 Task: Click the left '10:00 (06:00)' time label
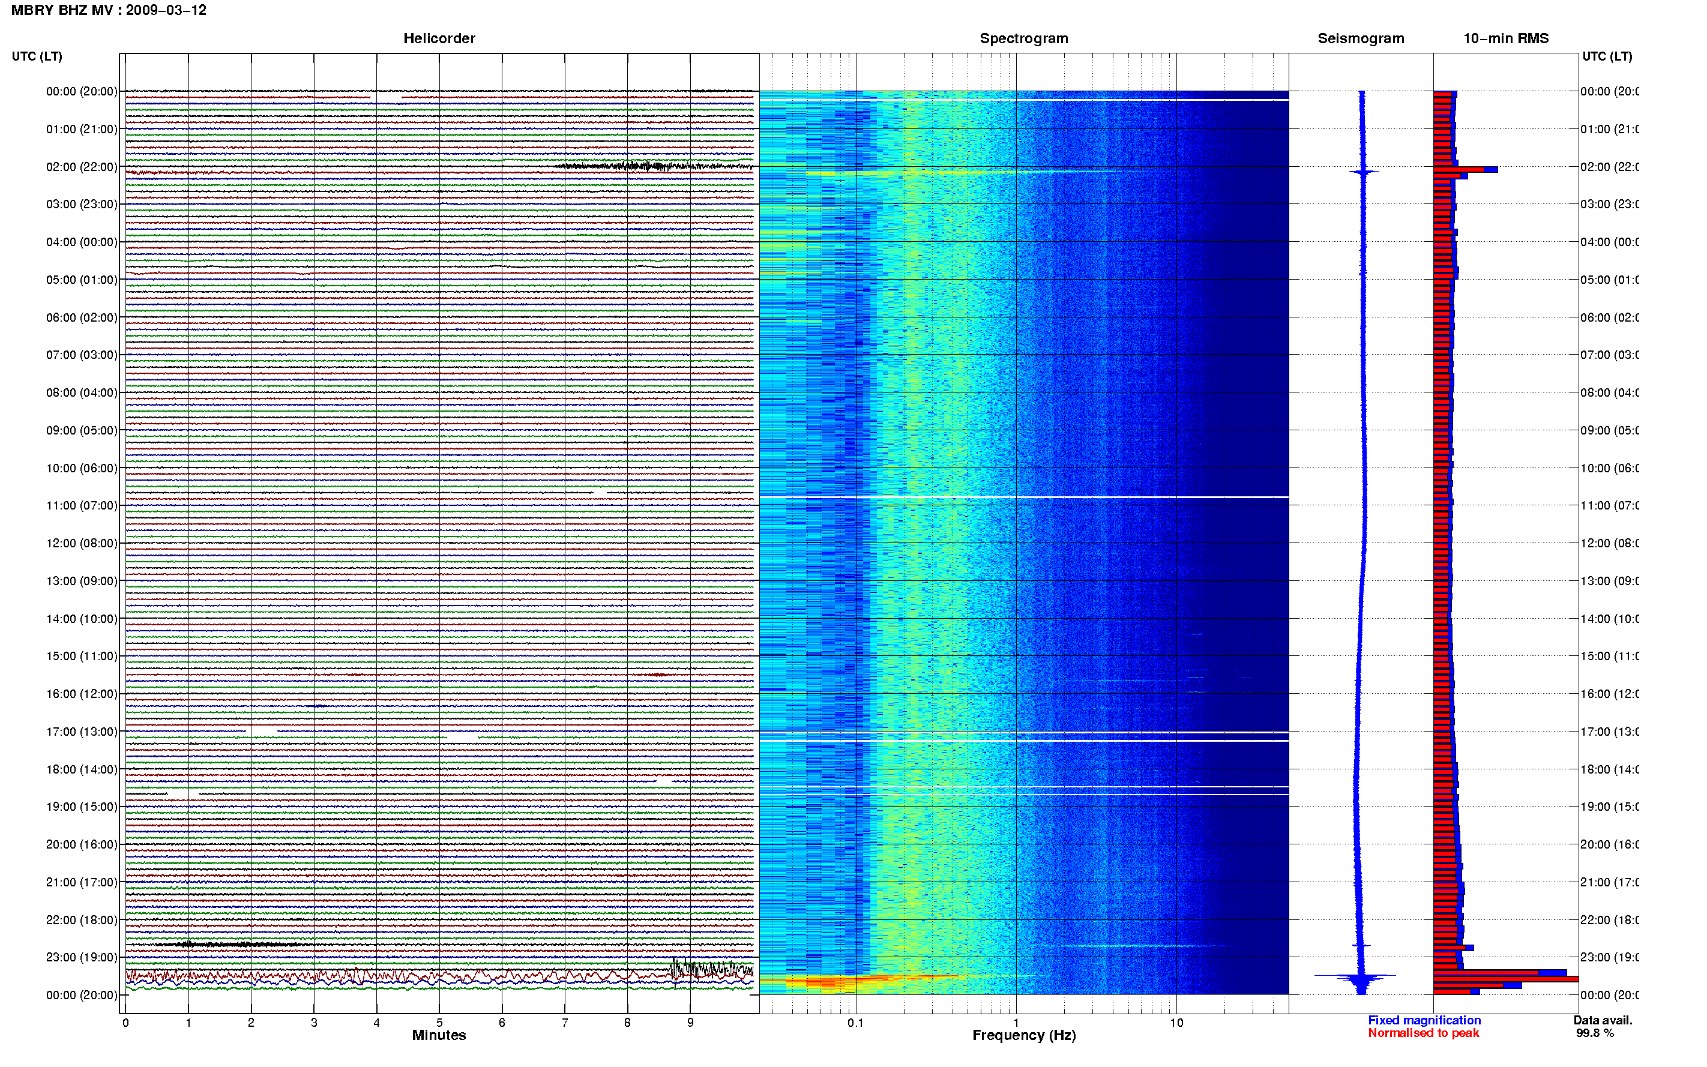tap(82, 468)
